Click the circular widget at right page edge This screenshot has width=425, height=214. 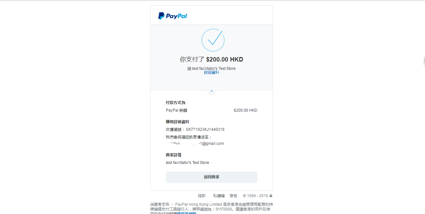click(424, 61)
